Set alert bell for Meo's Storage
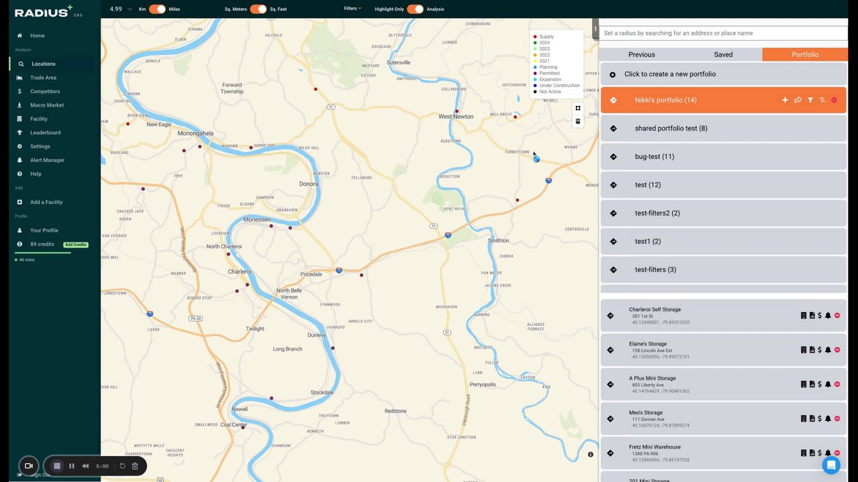The image size is (858, 482). point(828,418)
